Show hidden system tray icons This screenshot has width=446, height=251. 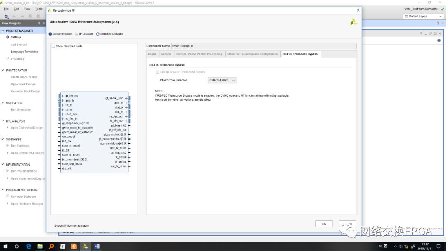click(395, 246)
